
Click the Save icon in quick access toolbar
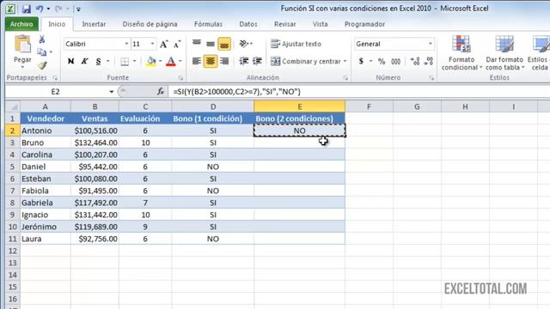point(27,9)
